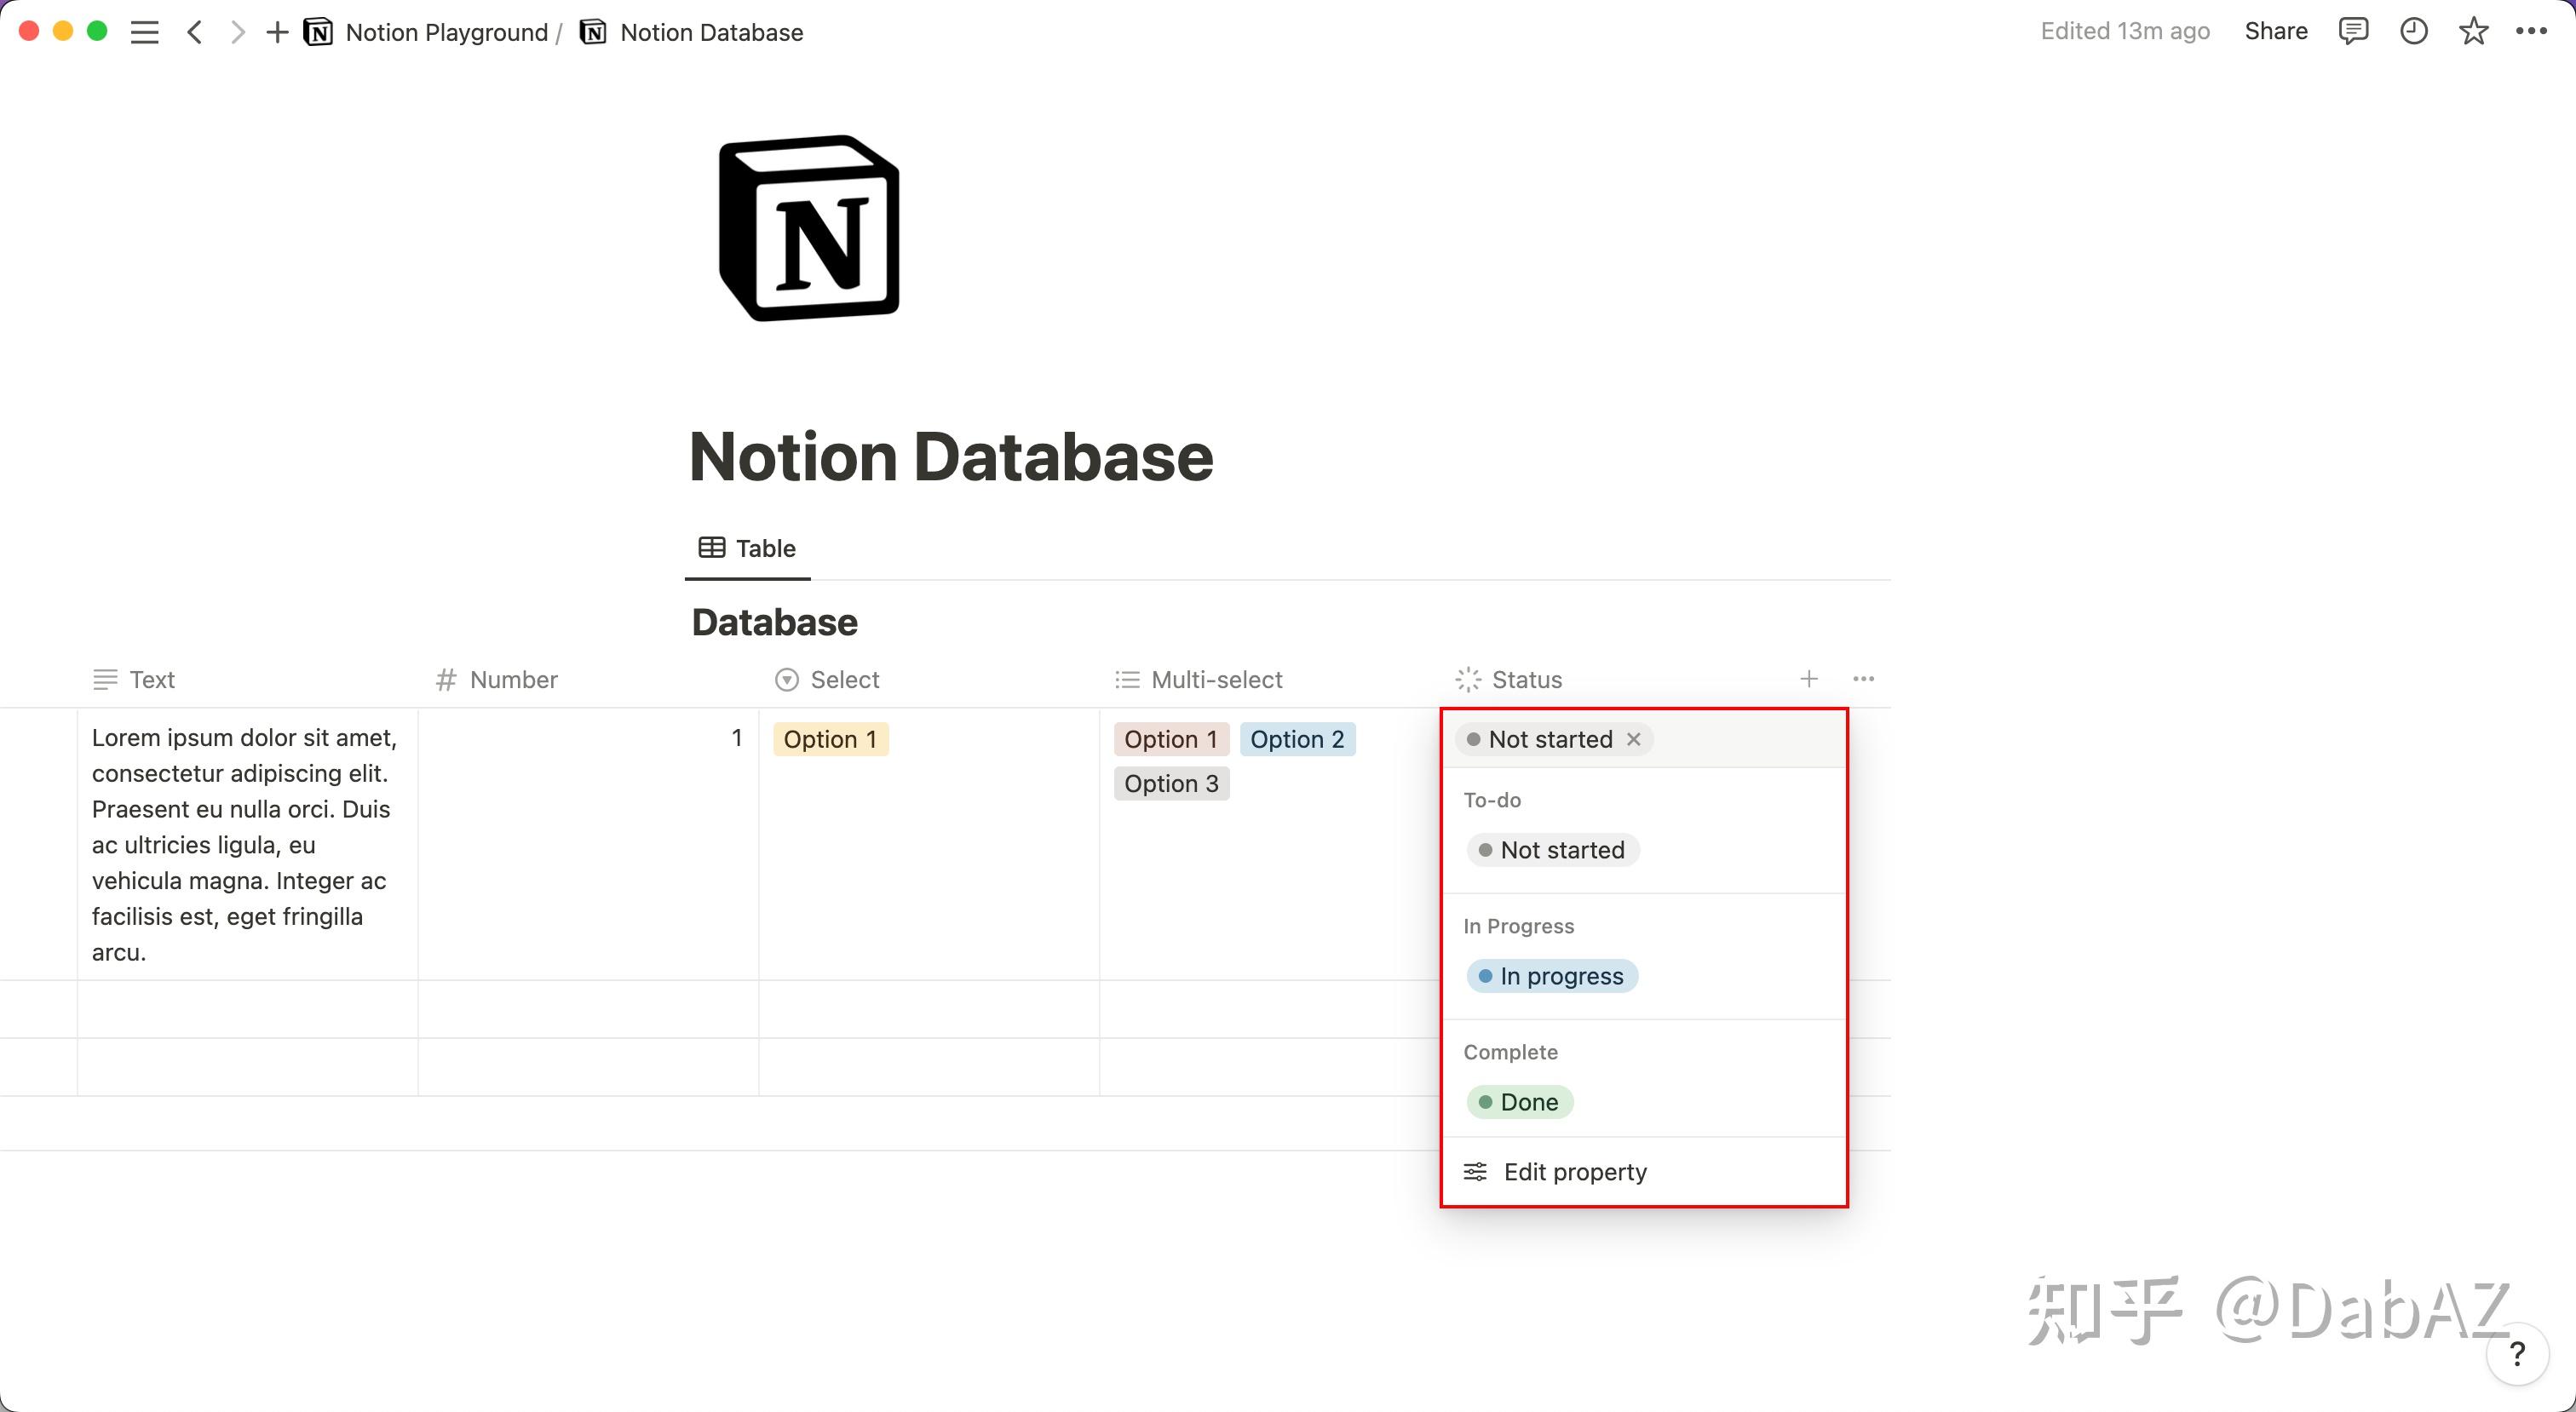Screen dimensions: 2576x1412
Task: Click the Option 2 tag in Multi-select
Action: 1297,739
